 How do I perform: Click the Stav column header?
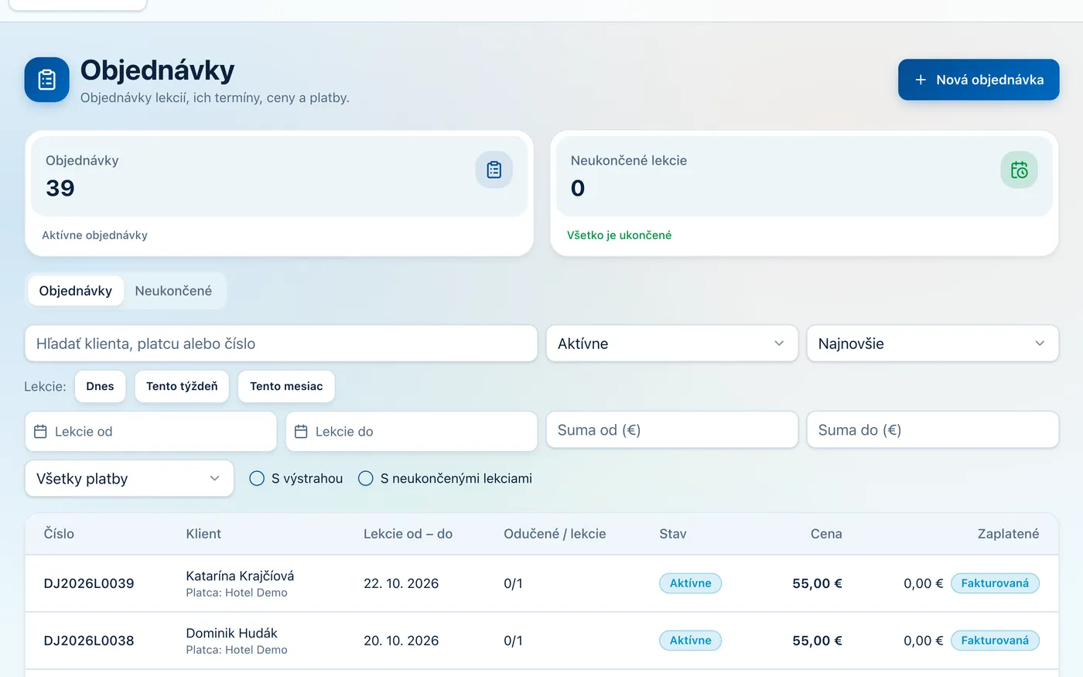point(673,534)
